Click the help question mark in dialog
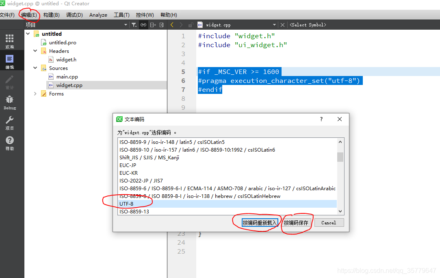The image size is (440, 278). coord(321,119)
